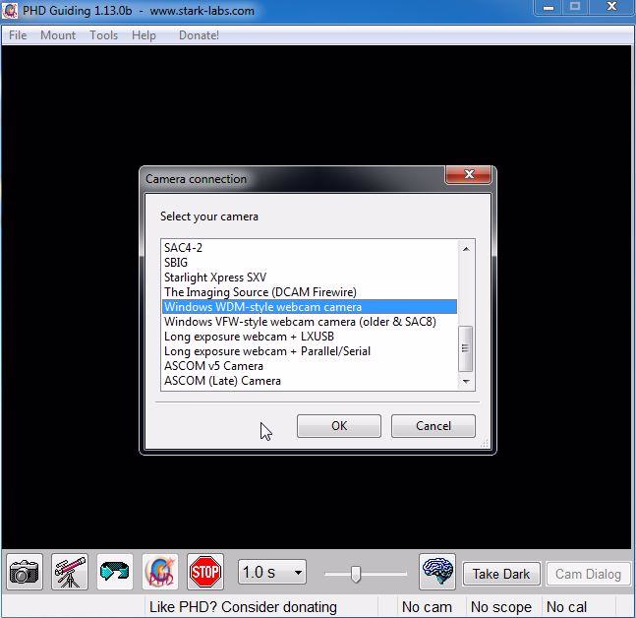Screen dimensions: 636x618
Task: Click the Donate! menu item
Action: pyautogui.click(x=199, y=35)
